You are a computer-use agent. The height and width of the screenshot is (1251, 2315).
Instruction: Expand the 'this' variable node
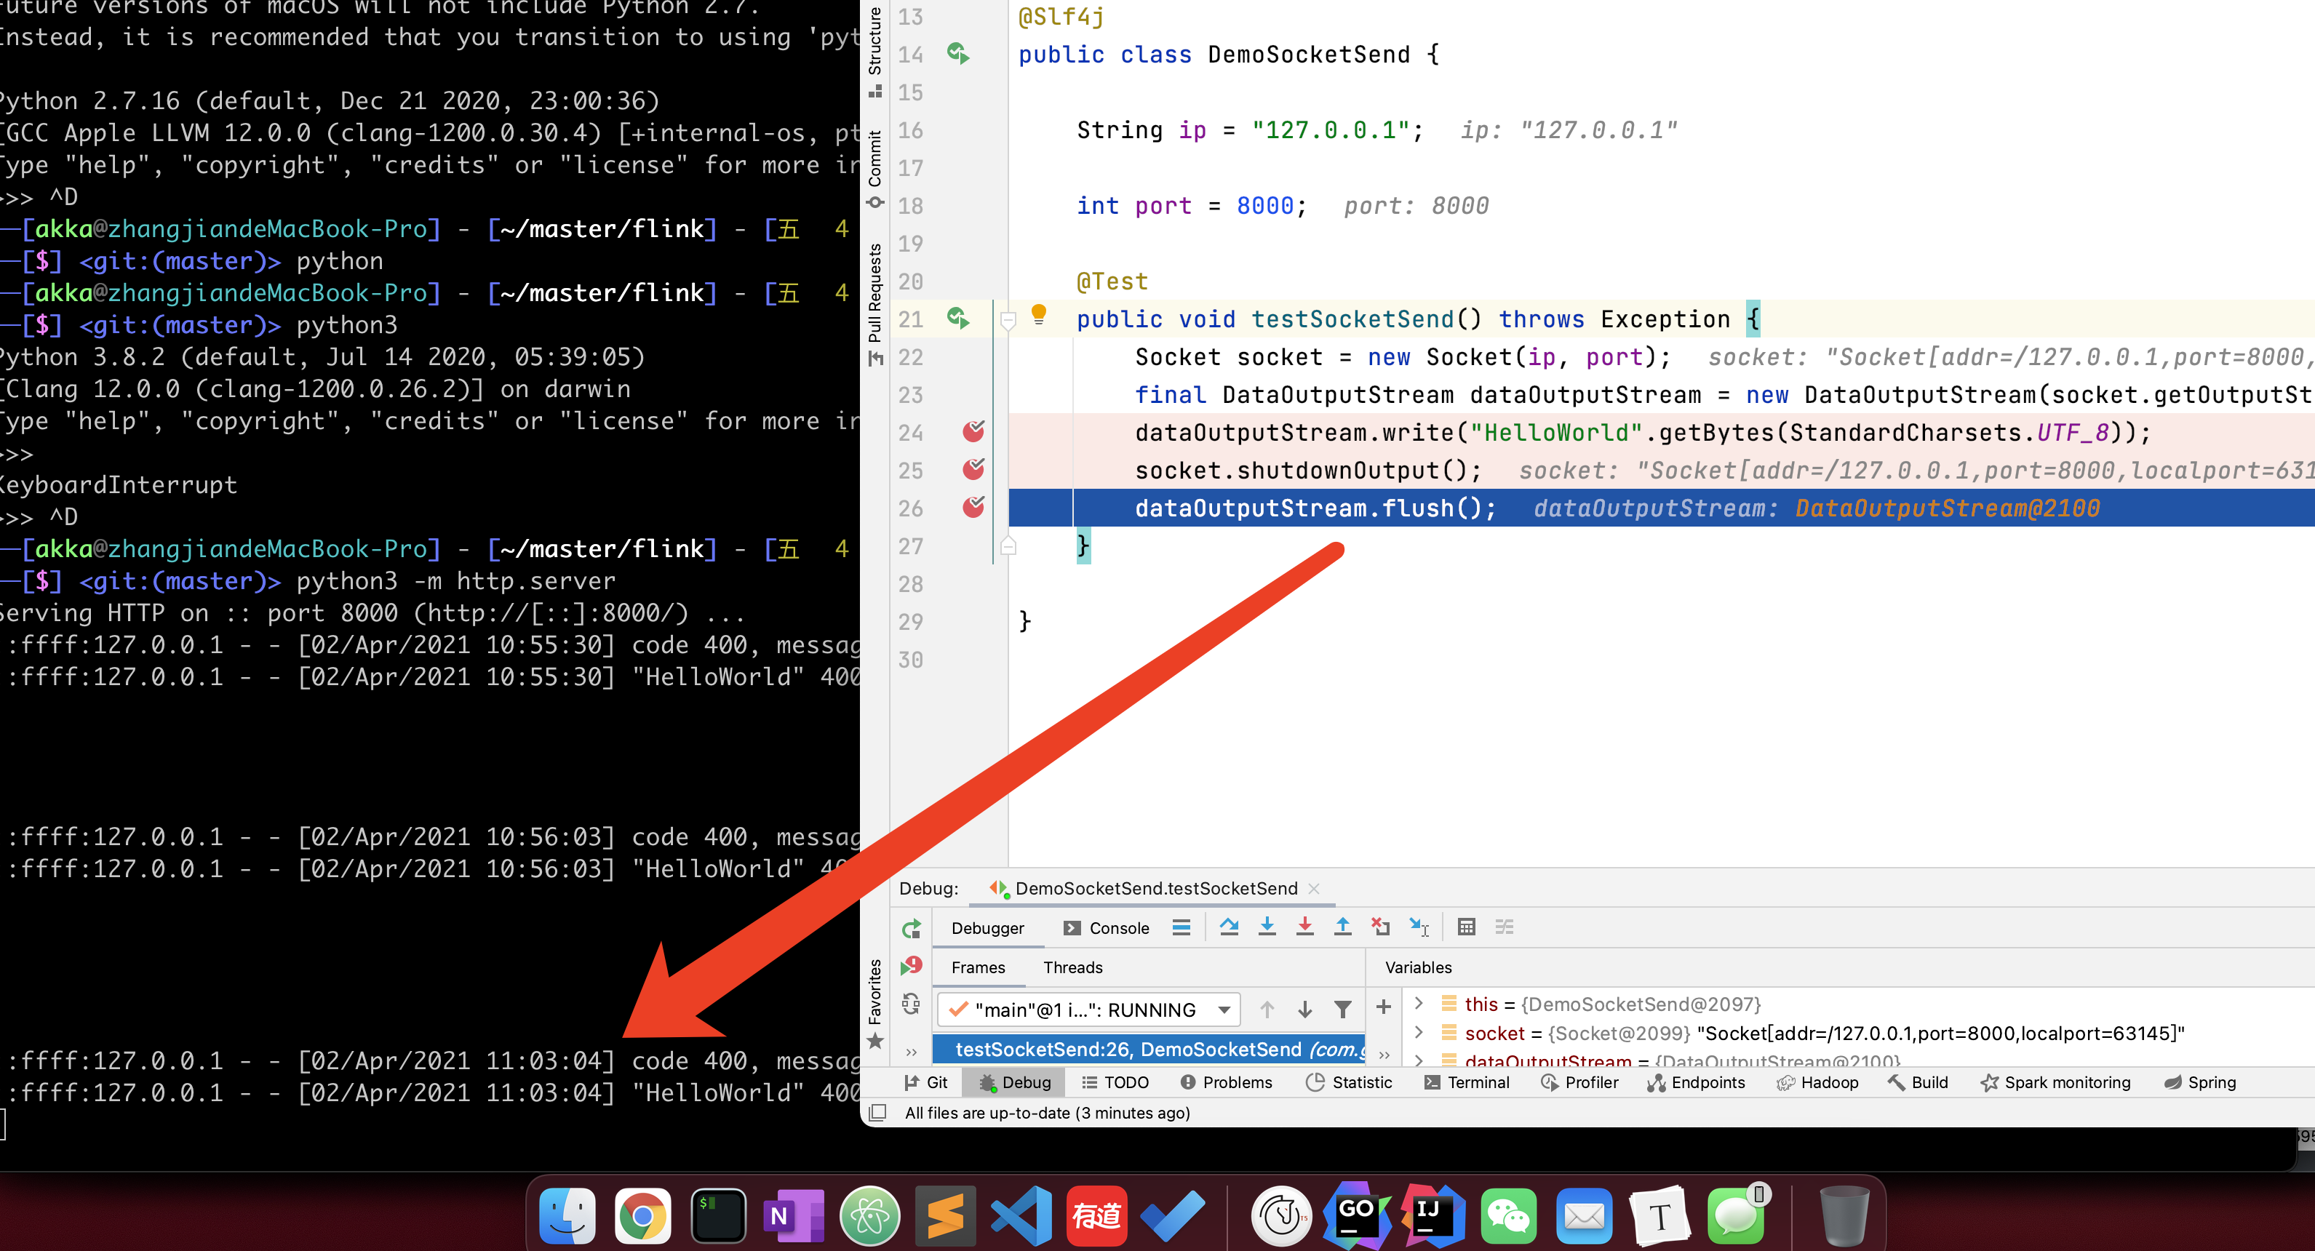coord(1418,1003)
